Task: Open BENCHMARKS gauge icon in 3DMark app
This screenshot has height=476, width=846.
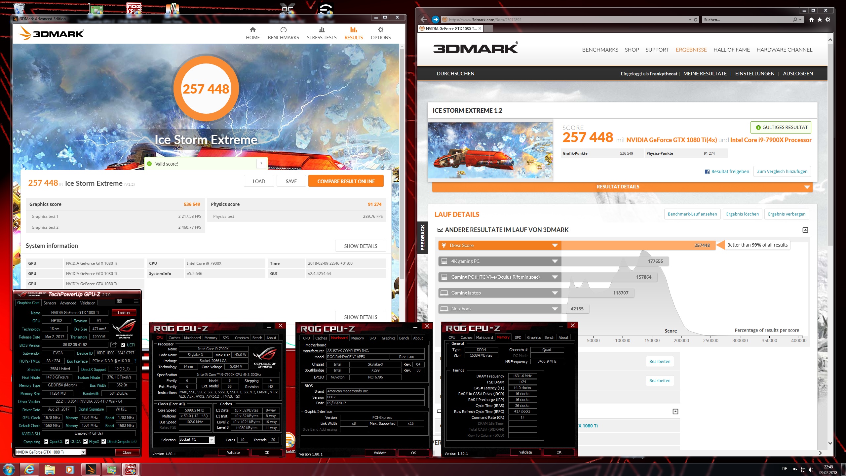Action: [x=283, y=30]
